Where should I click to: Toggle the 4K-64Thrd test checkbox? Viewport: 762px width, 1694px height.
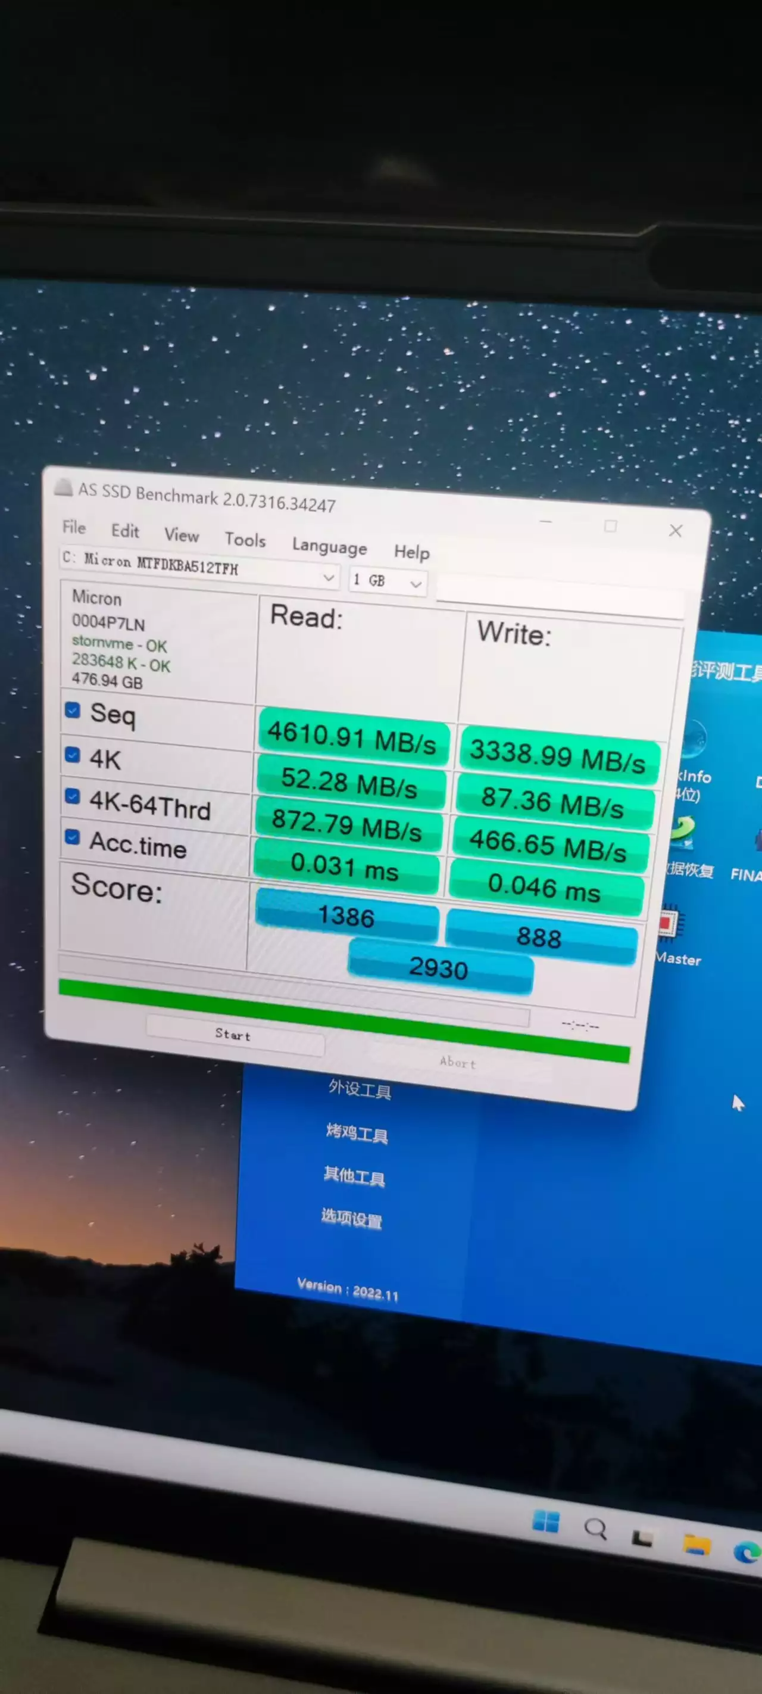(72, 796)
